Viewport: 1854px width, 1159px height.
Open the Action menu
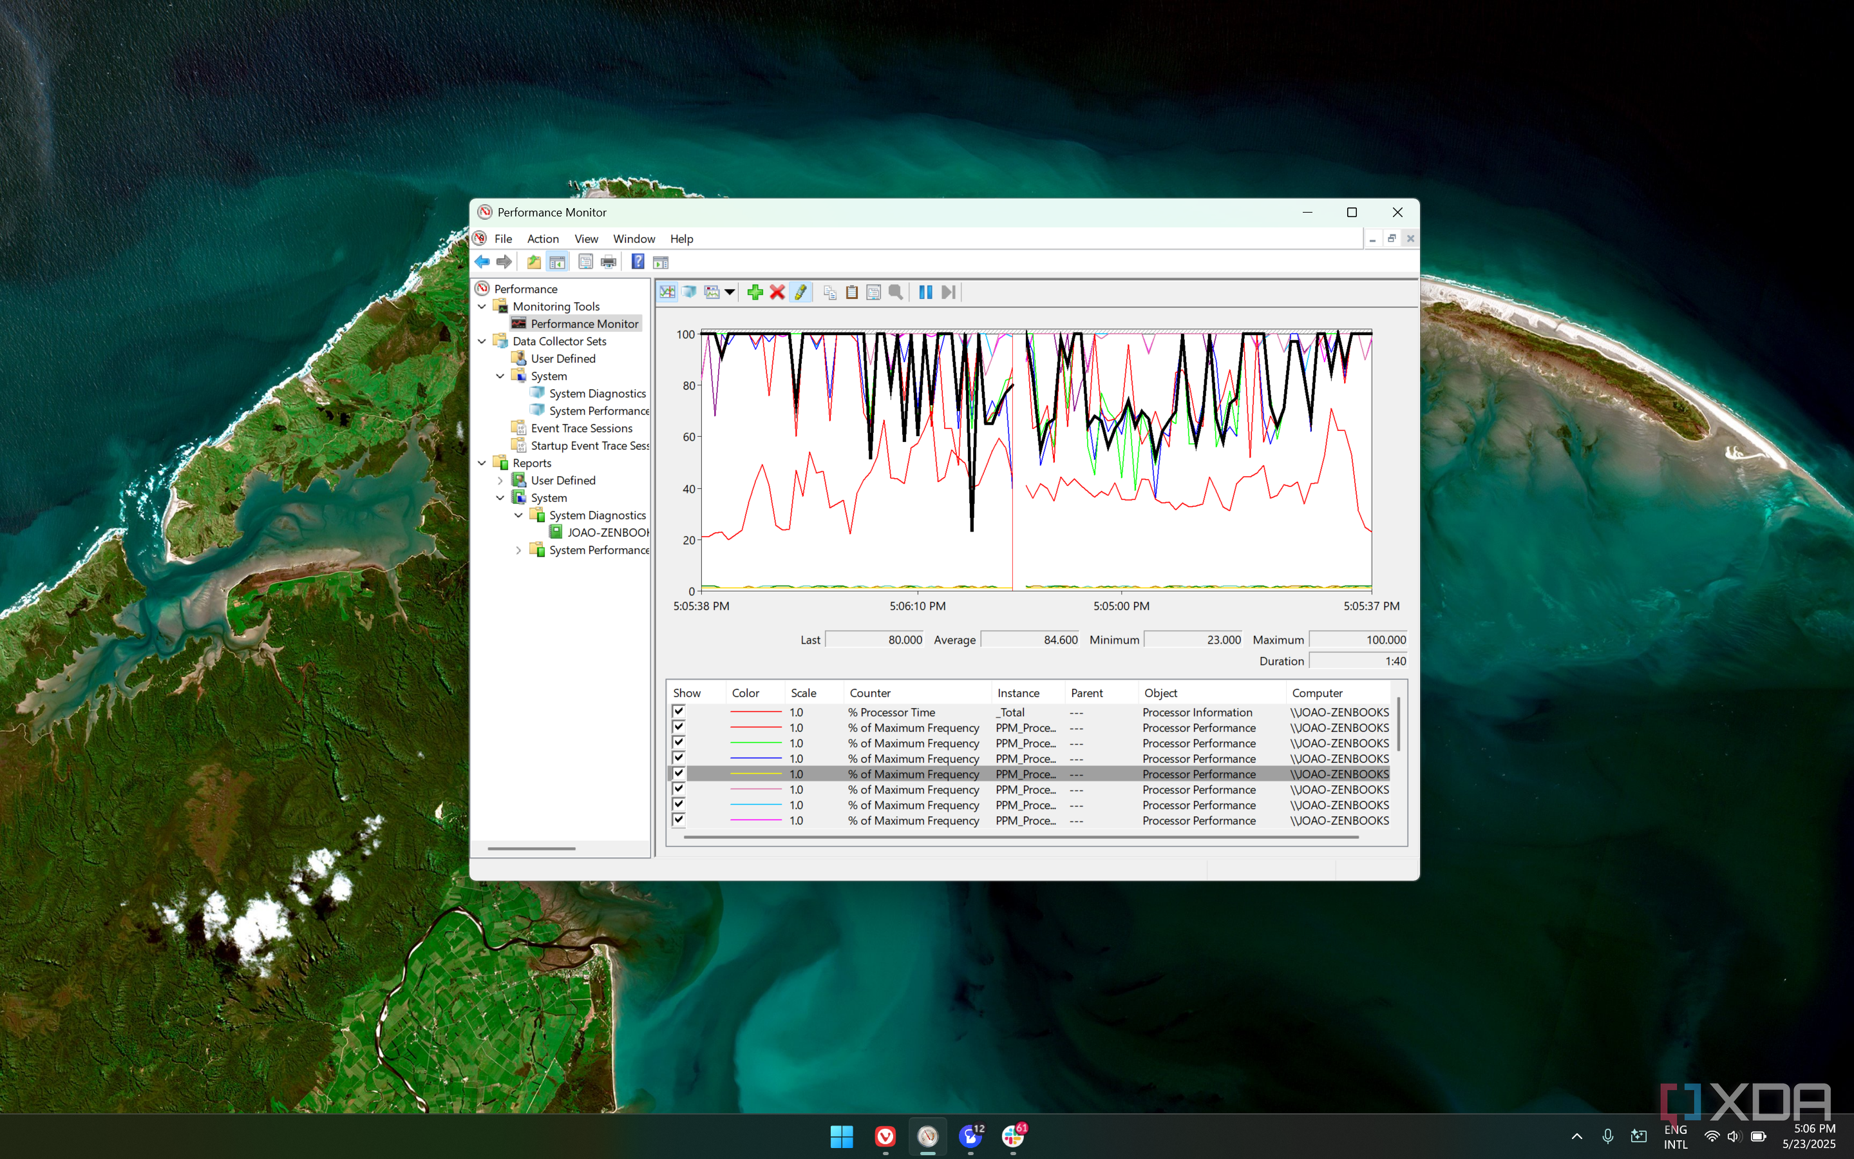(x=542, y=239)
